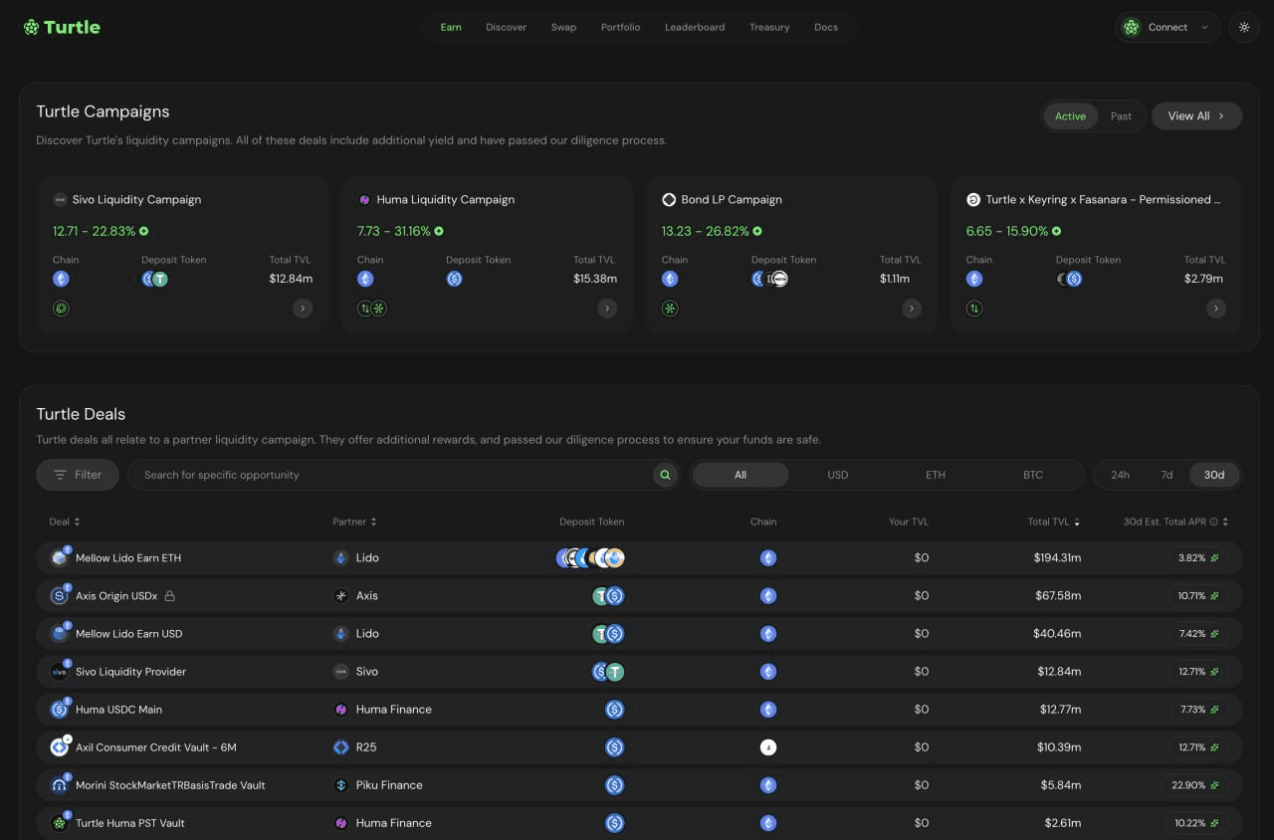Click the 22.90% APR badge
The width and height of the screenshot is (1274, 840).
1194,785
